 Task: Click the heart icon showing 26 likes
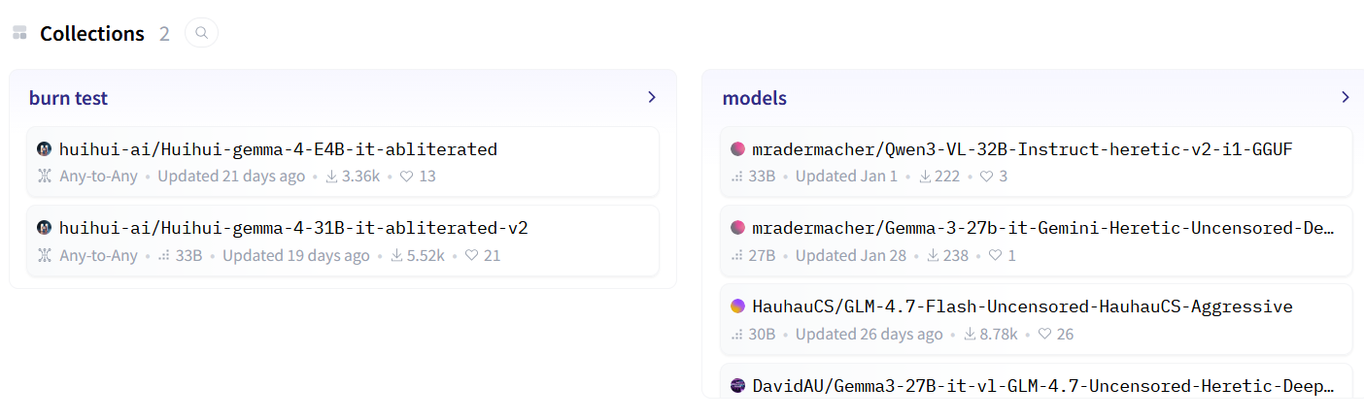click(x=1045, y=335)
